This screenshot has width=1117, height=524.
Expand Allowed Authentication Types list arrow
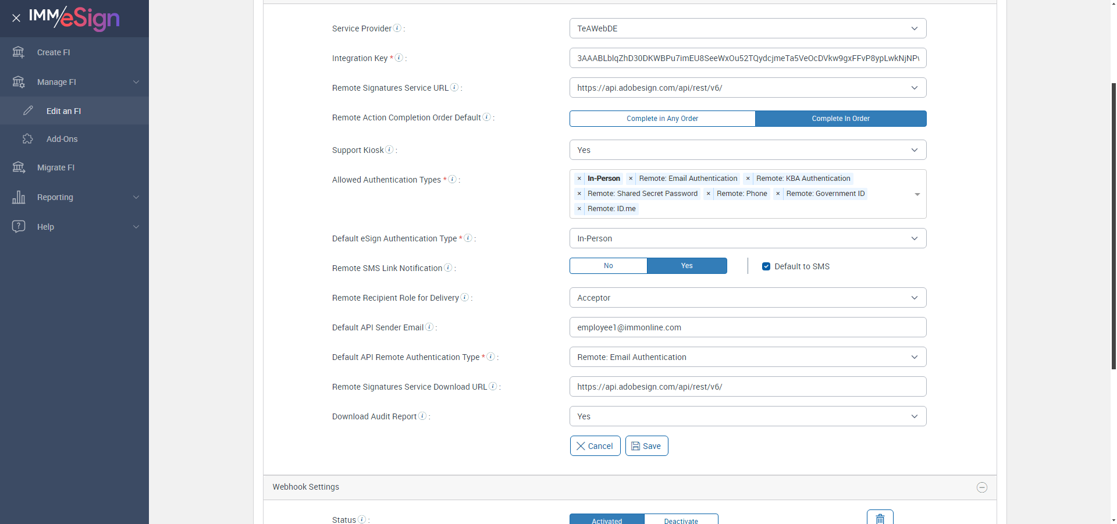[917, 194]
